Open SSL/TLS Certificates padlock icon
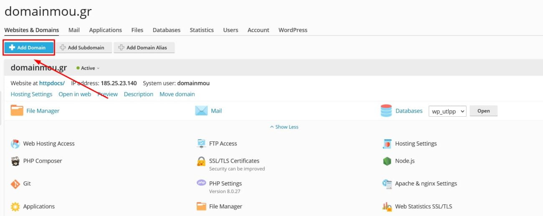This screenshot has height=216, width=543. pos(201,161)
